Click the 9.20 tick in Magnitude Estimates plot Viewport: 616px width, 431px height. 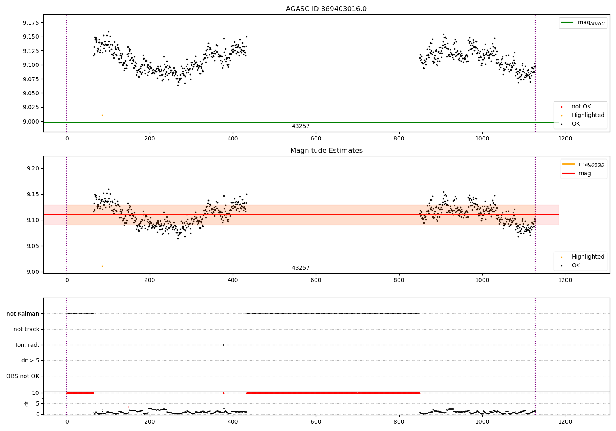[33, 168]
